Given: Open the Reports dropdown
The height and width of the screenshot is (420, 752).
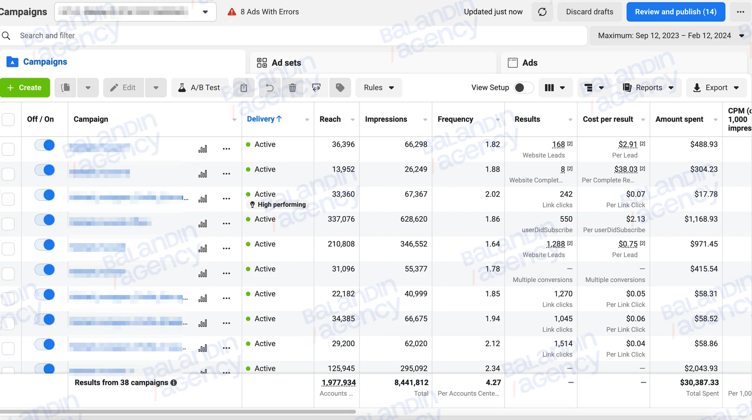Looking at the screenshot, I should [x=648, y=88].
